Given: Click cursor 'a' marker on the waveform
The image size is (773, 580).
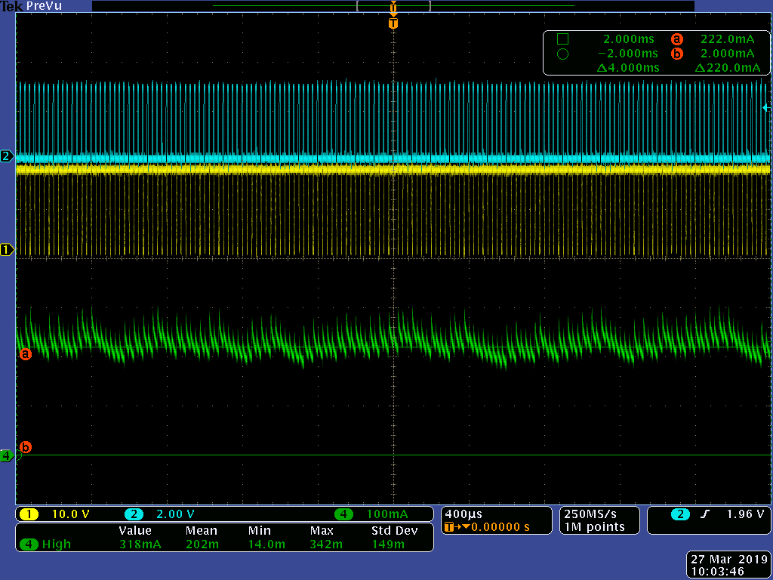Looking at the screenshot, I should 25,353.
